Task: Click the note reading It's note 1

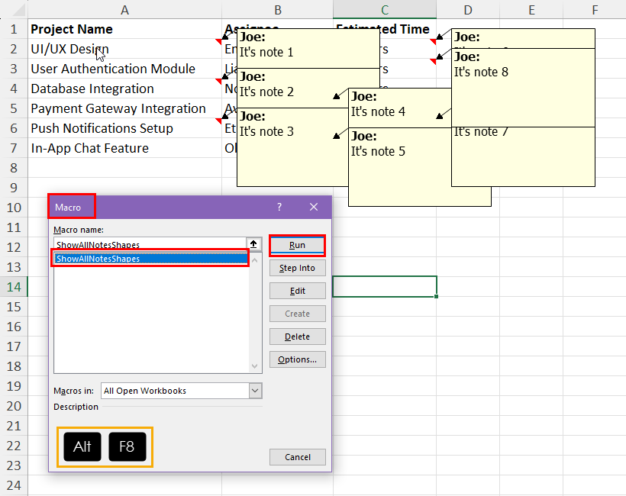Action: pos(308,48)
